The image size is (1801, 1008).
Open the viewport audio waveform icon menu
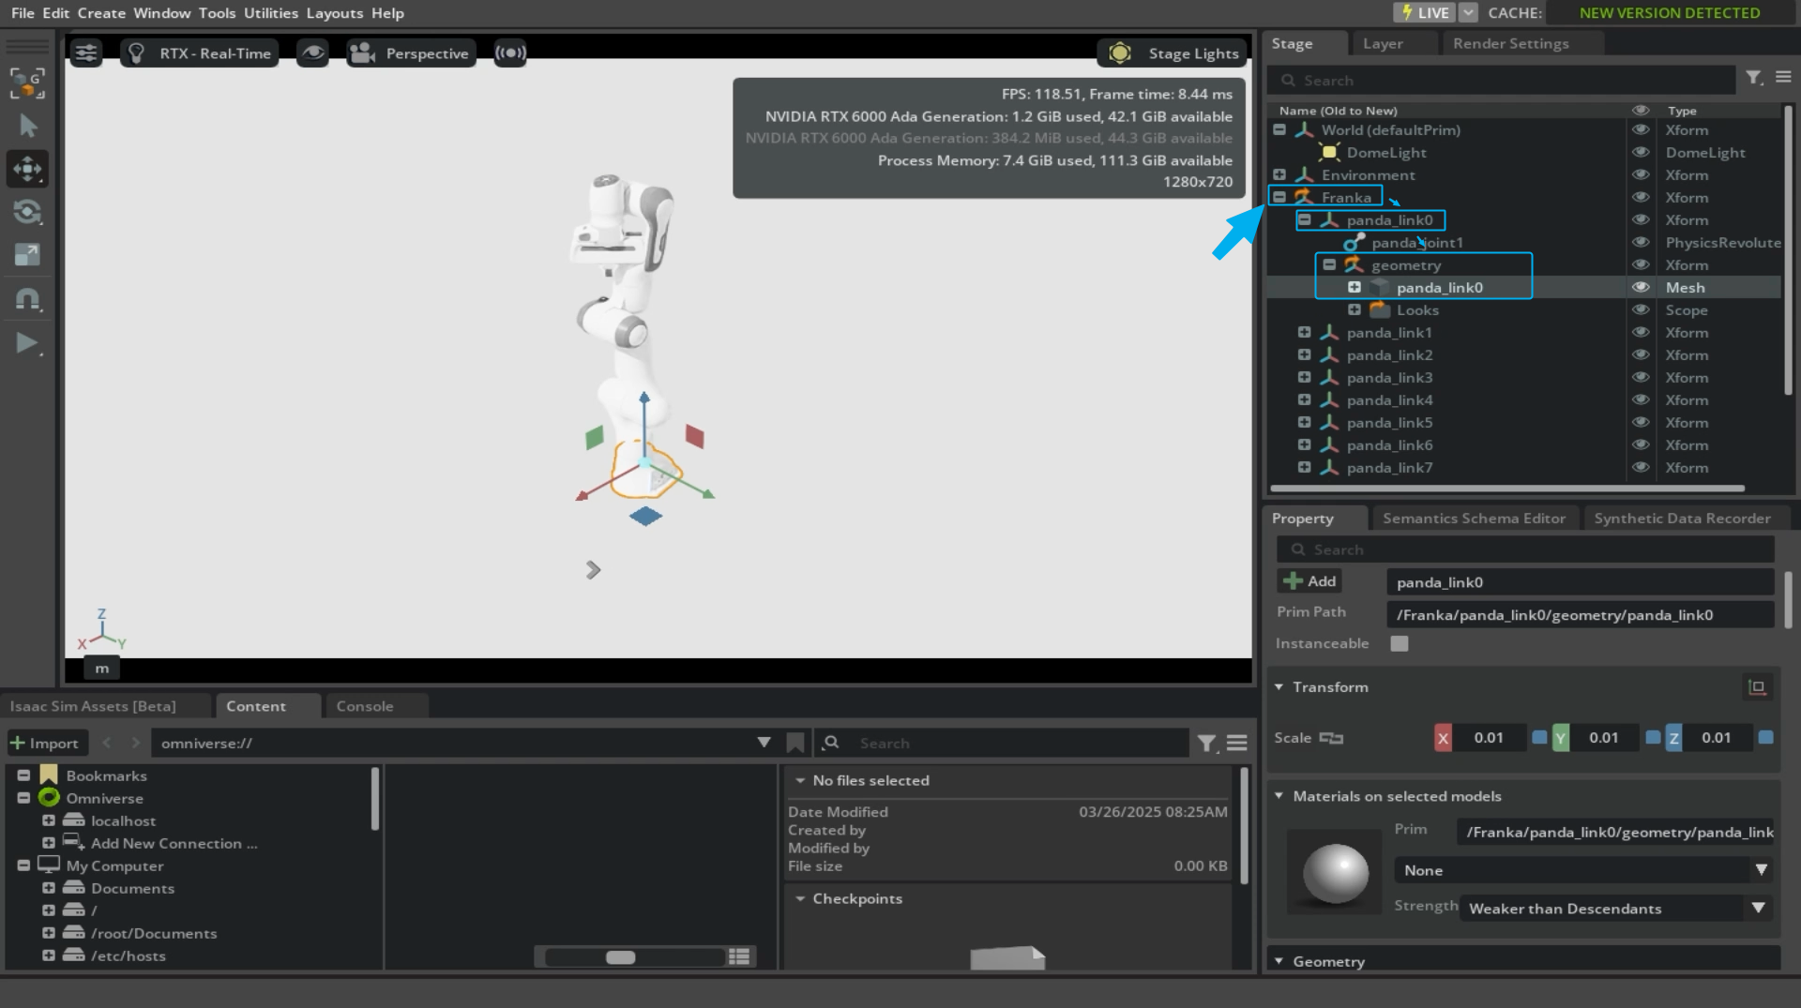pyautogui.click(x=510, y=53)
